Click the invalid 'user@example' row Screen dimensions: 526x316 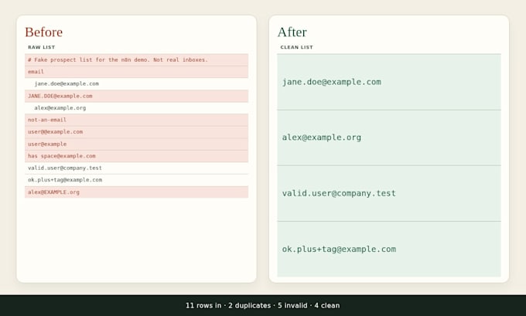point(137,144)
